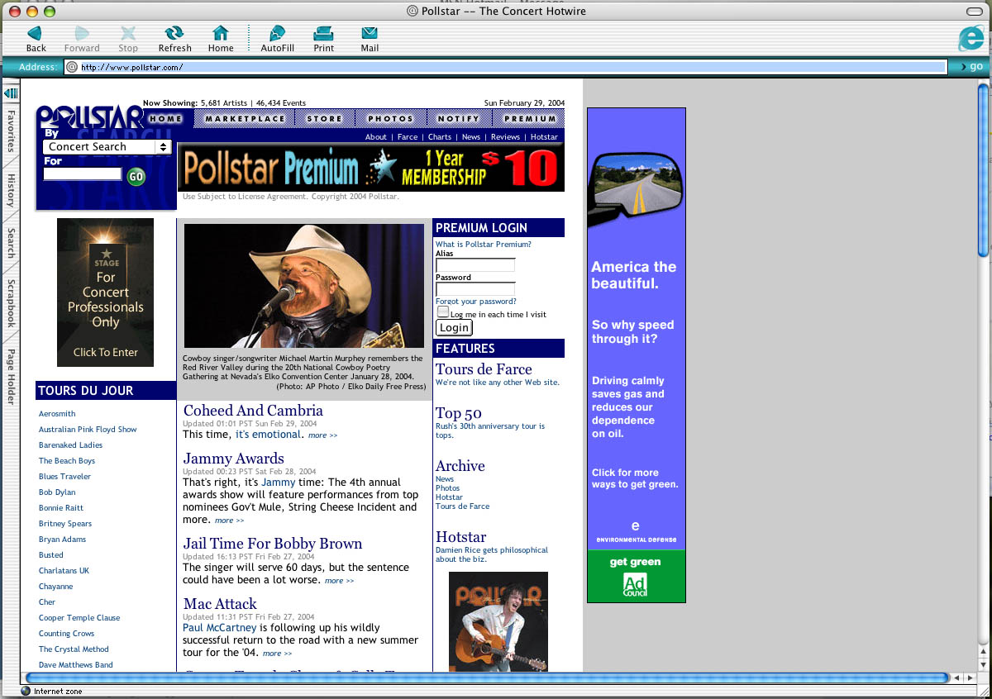Click the Michael Martin Murphey photo
Image resolution: width=992 pixels, height=699 pixels.
(x=303, y=285)
